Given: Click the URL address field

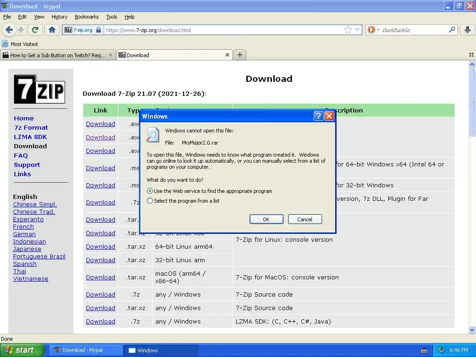Looking at the screenshot, I should pyautogui.click(x=223, y=30).
